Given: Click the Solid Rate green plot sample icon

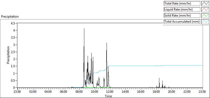Looking at the screenshot, I should [x=205, y=16].
